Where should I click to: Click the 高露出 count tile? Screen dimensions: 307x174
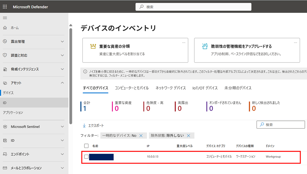(x=182, y=106)
